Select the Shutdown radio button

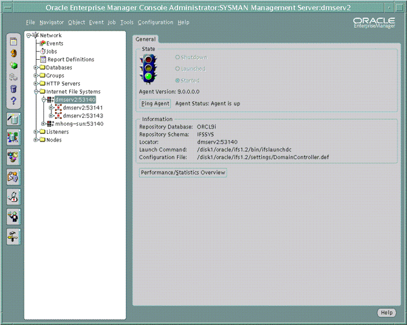click(177, 57)
